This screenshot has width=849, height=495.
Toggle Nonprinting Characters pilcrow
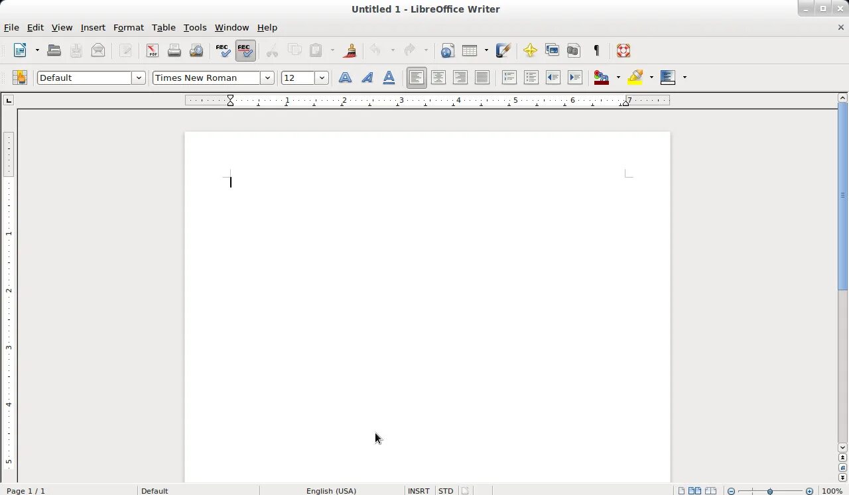596,50
